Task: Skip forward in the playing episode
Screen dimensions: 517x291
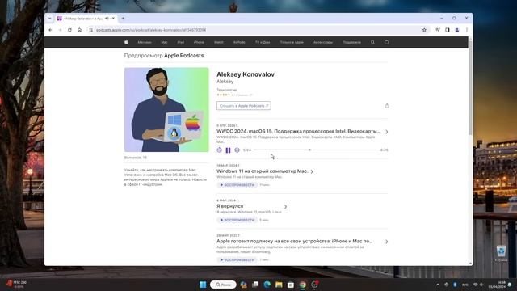Action: pyautogui.click(x=237, y=150)
